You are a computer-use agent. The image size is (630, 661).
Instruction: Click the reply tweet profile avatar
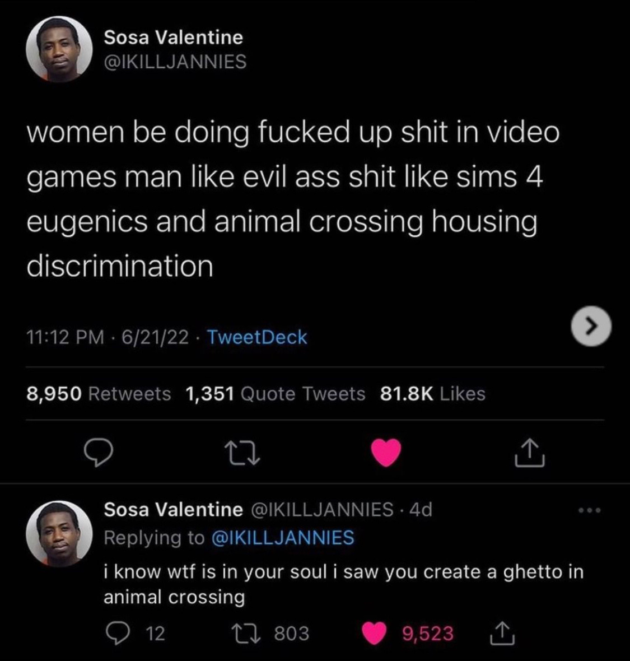[59, 534]
